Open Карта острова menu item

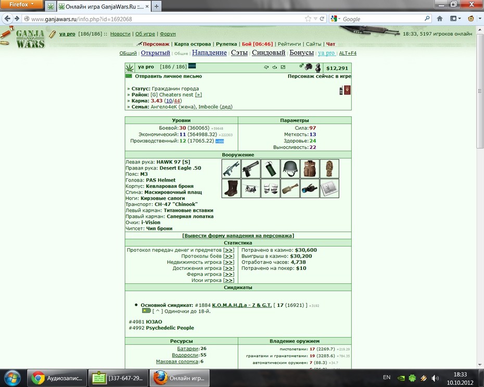click(193, 44)
